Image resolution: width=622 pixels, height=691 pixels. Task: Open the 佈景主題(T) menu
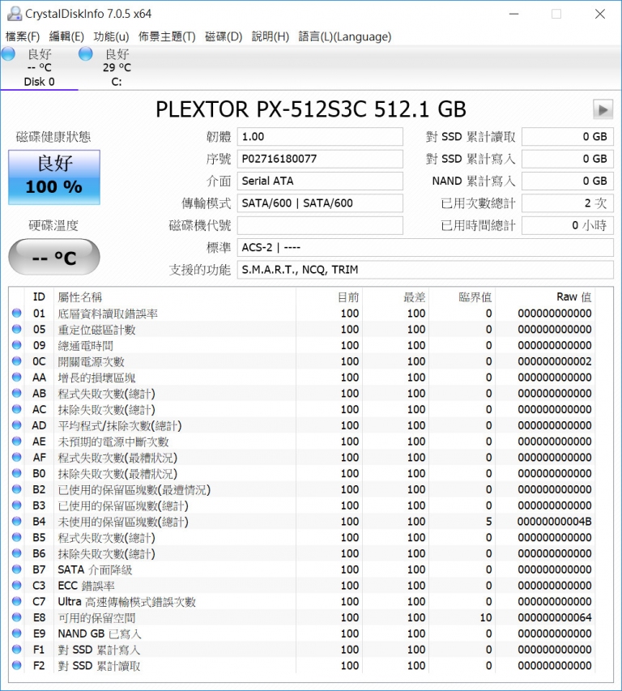coord(167,36)
